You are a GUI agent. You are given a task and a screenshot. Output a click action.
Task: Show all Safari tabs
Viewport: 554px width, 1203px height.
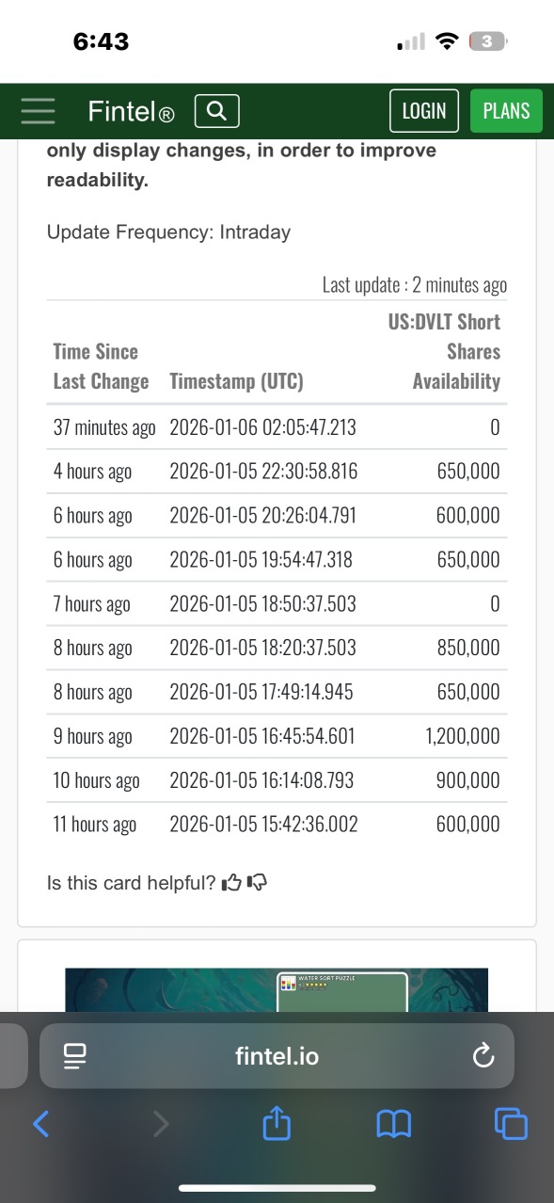[511, 1122]
